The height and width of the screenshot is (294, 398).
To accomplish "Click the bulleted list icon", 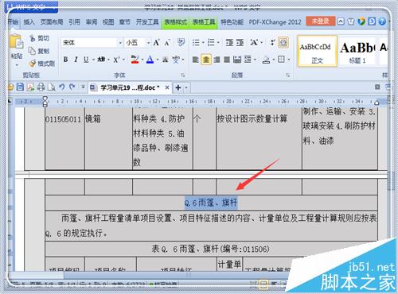I will coord(196,43).
